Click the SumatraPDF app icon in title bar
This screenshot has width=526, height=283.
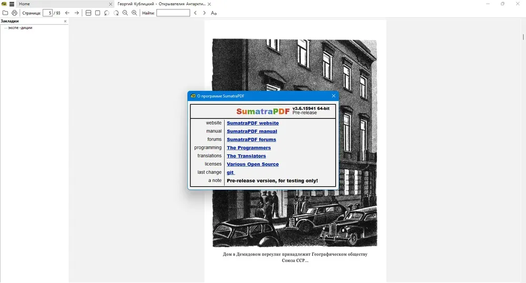coord(4,4)
